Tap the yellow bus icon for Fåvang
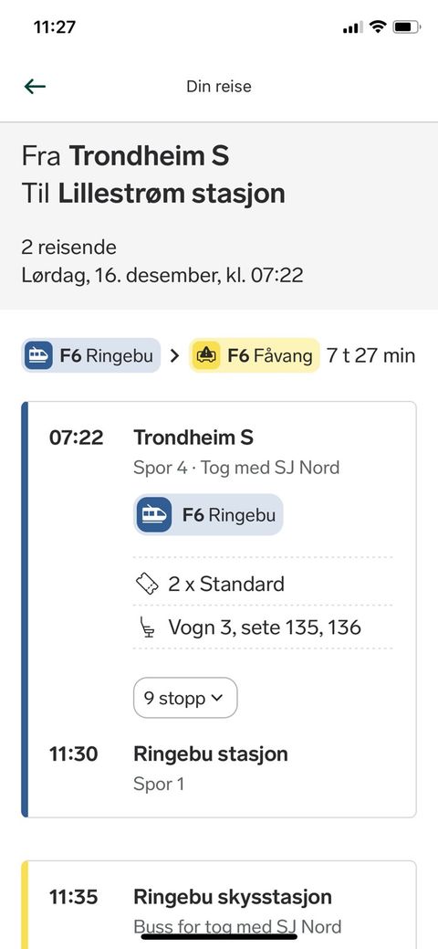This screenshot has height=949, width=438. pos(206,355)
